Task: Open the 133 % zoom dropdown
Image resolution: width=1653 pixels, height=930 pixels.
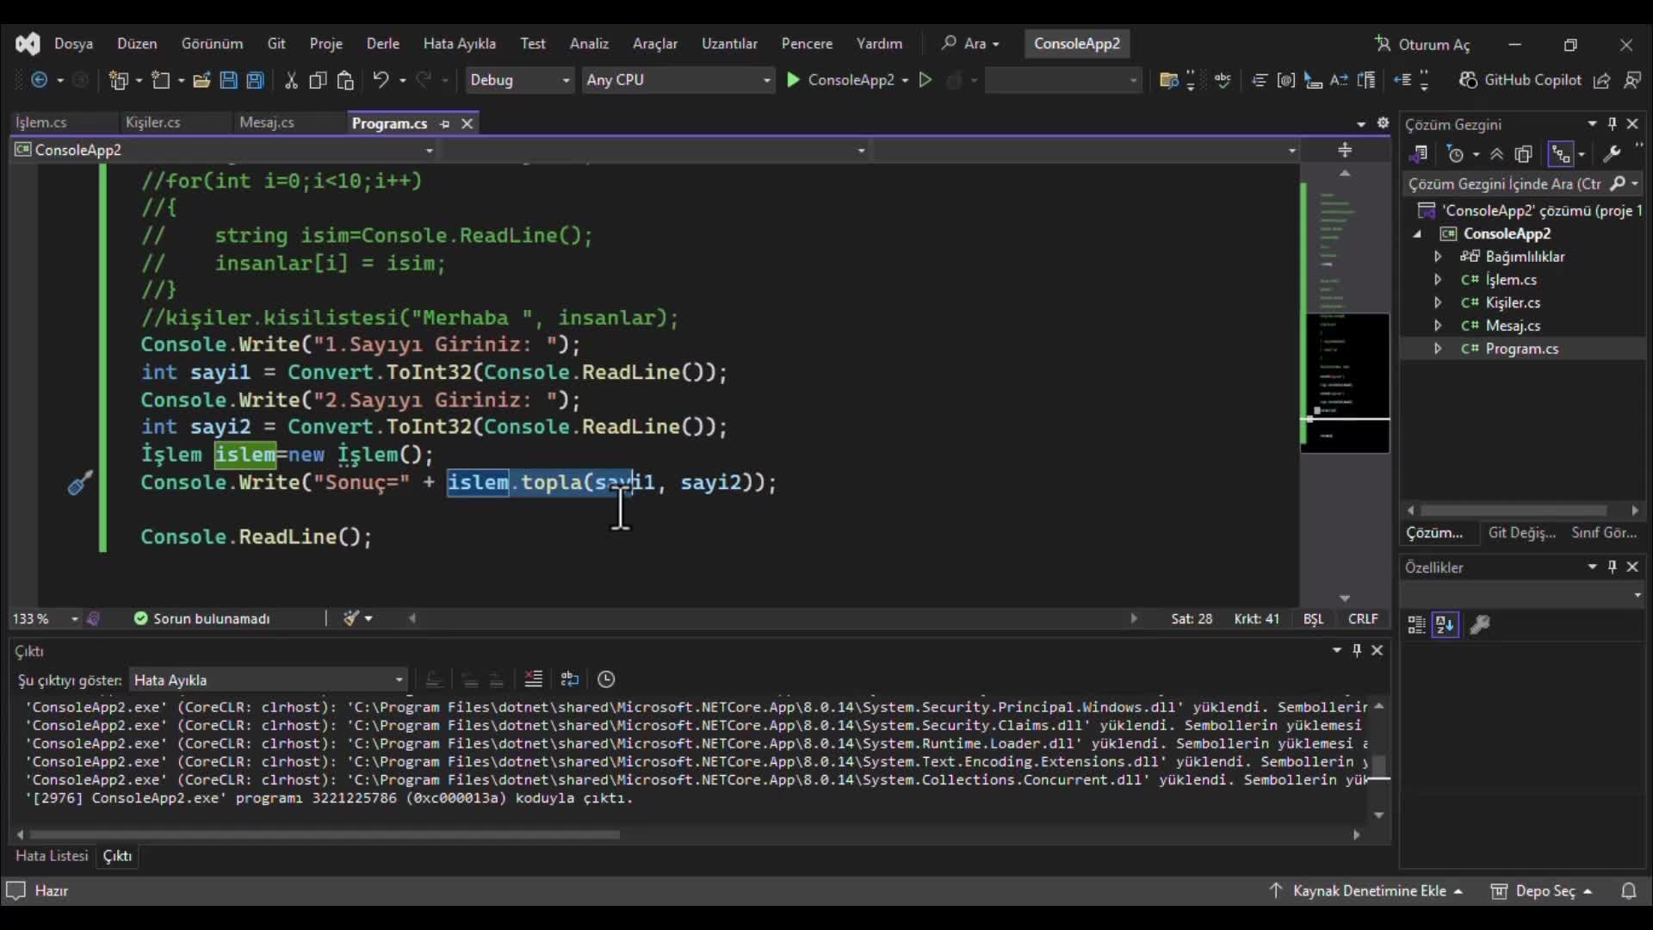Action: click(x=45, y=618)
